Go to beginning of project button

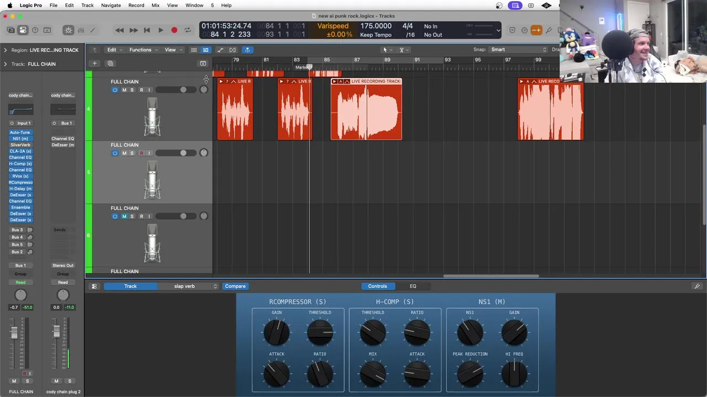pyautogui.click(x=147, y=30)
